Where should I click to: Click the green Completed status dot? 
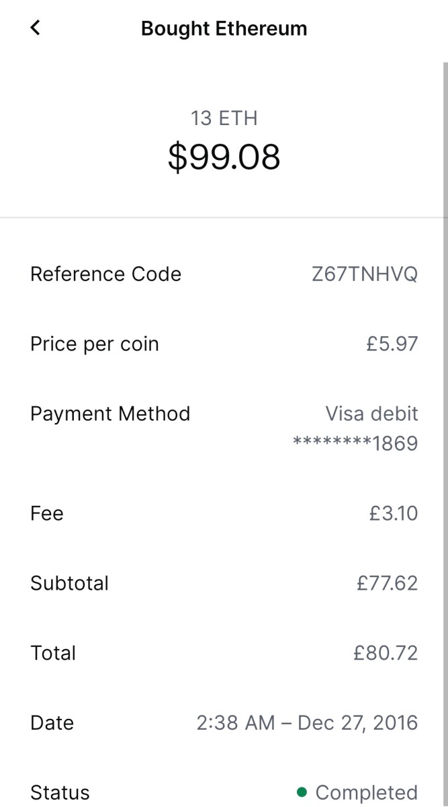point(302,792)
